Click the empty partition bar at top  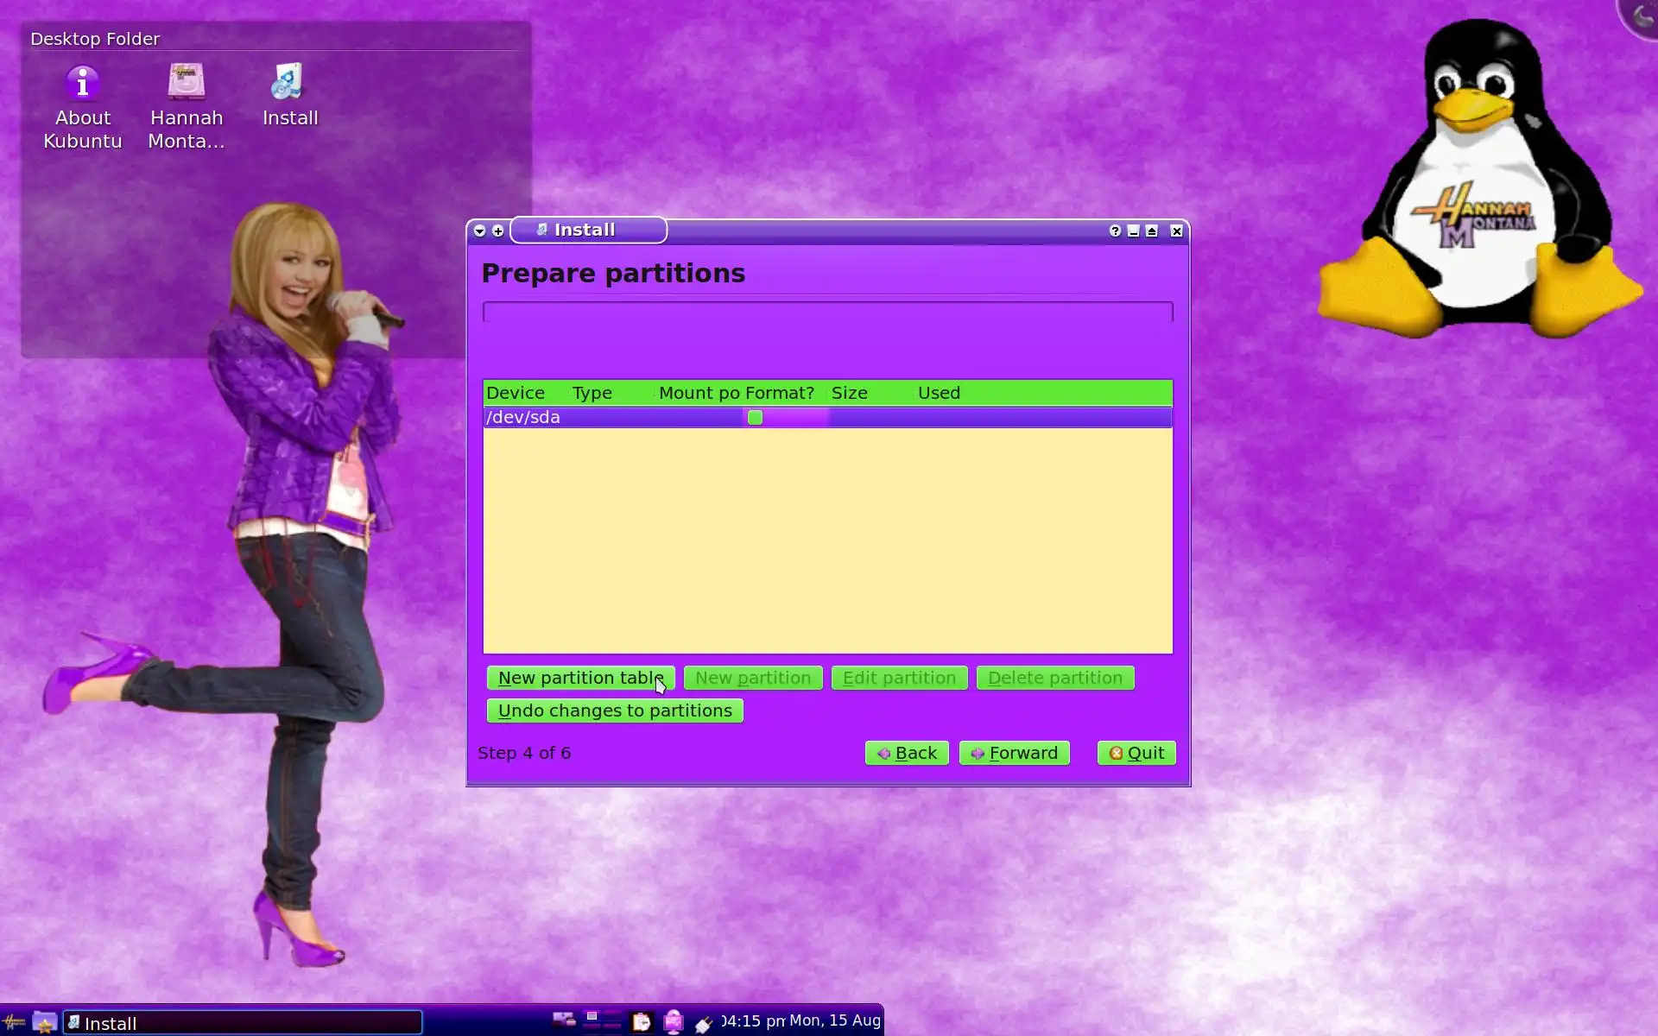827,312
